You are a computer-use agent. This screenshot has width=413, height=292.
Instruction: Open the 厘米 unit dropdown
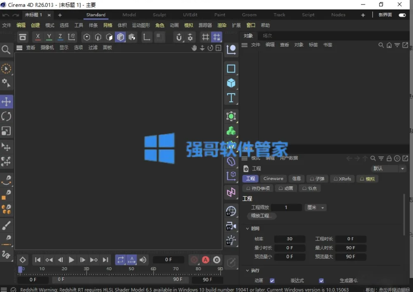[x=316, y=207]
